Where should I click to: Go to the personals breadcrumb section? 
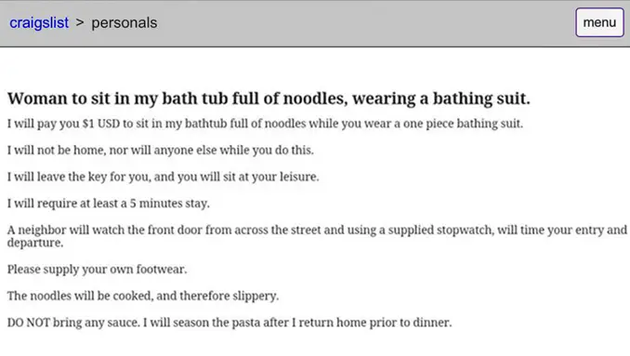click(125, 23)
